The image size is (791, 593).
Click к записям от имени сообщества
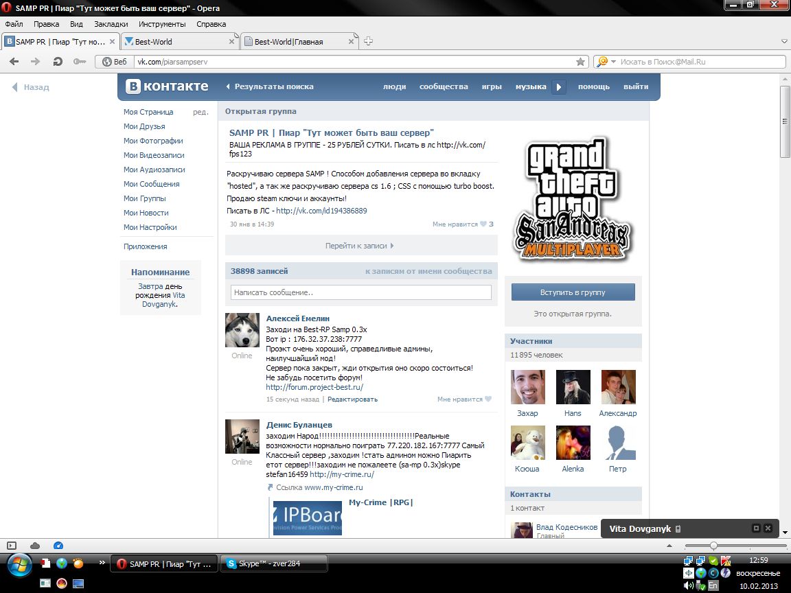tap(428, 271)
